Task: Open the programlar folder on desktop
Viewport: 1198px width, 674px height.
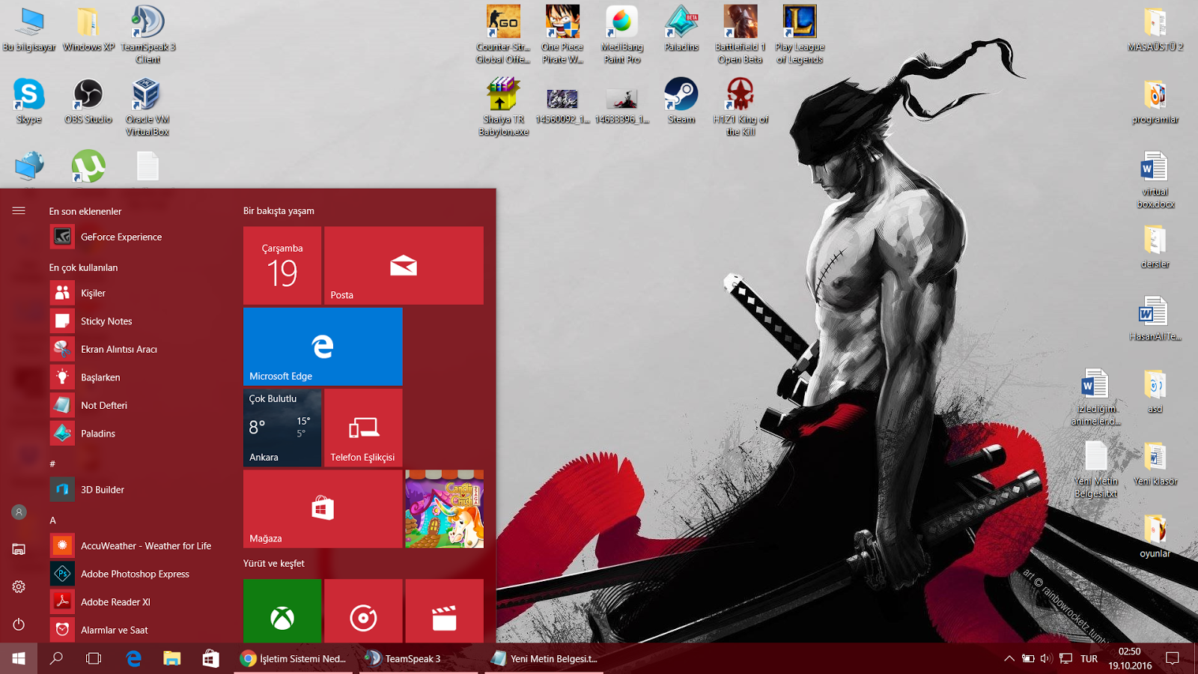Action: tap(1155, 101)
